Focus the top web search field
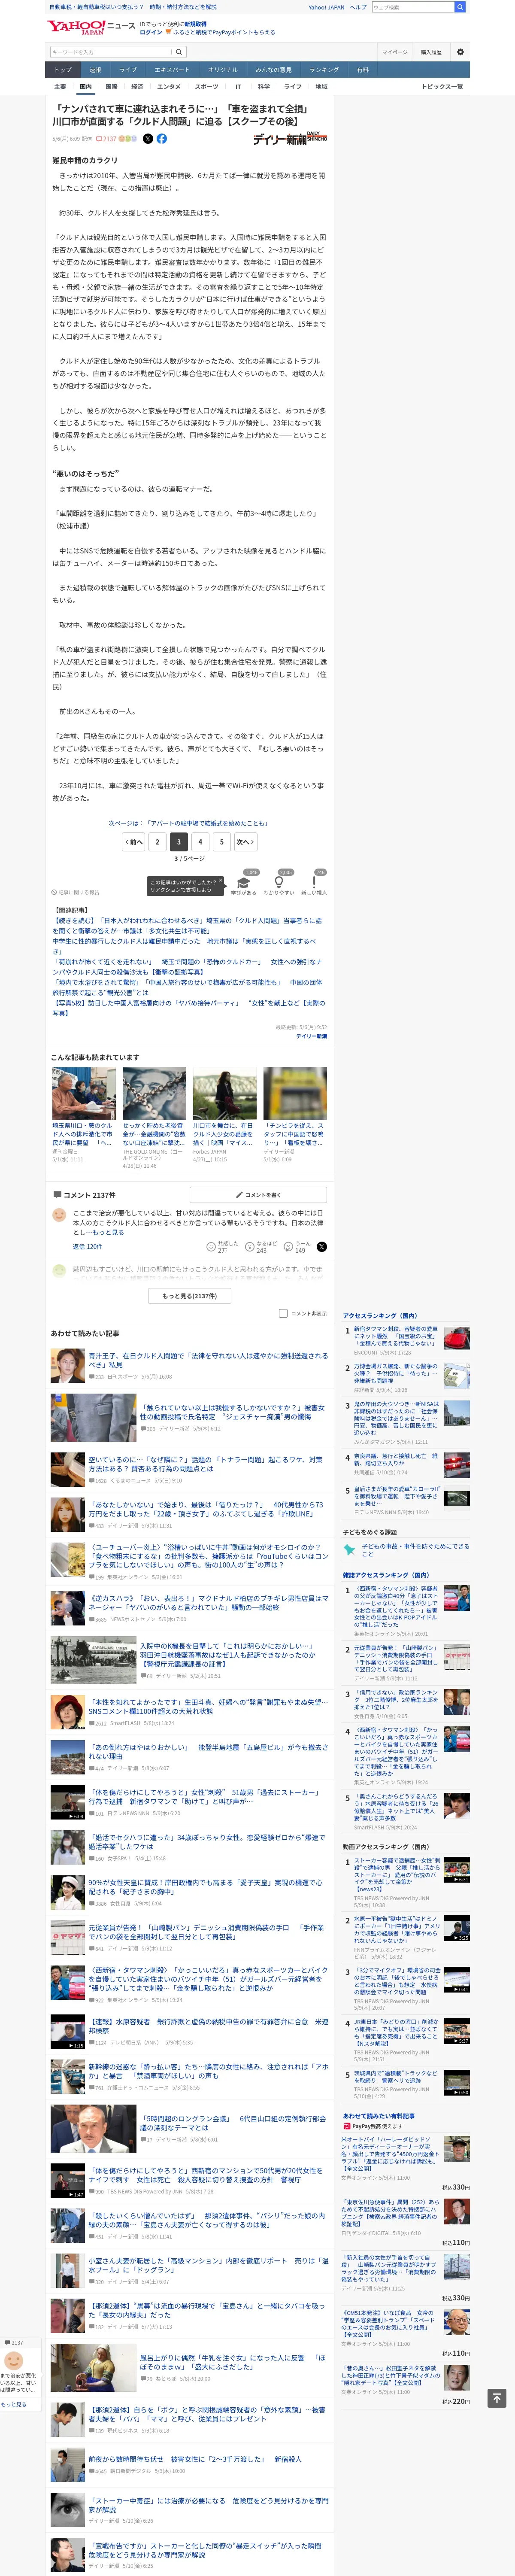 point(412,7)
